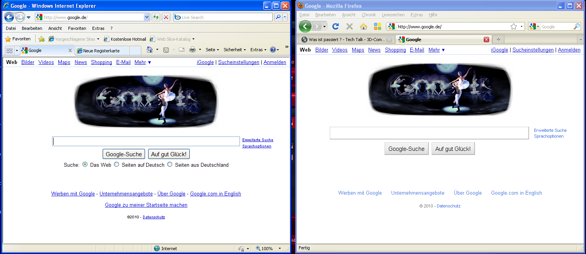Open the Lesezeichen menu in Firefox
This screenshot has width=586, height=254.
pyautogui.click(x=393, y=15)
